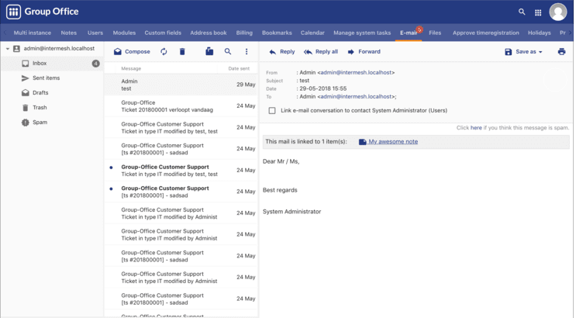The height and width of the screenshot is (318, 576).
Task: Click the trash delete icon in toolbar
Action: [x=182, y=52]
